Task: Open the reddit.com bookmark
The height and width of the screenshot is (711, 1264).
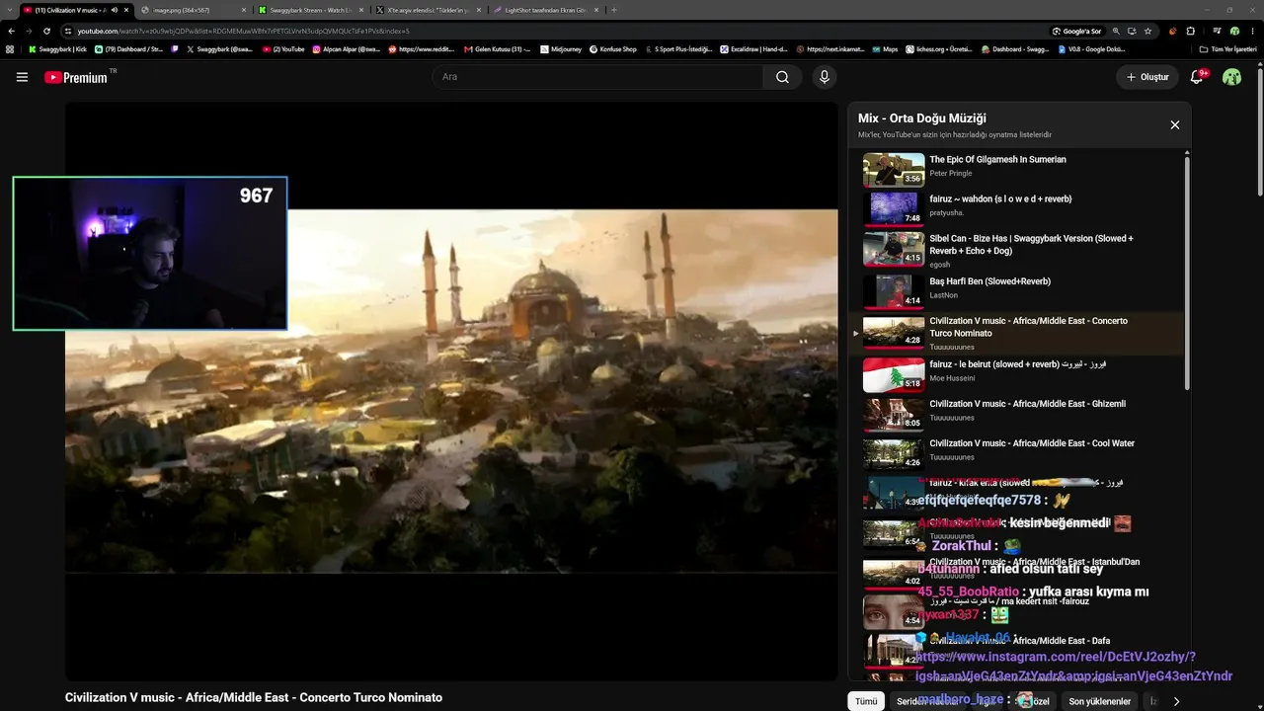Action: click(422, 48)
